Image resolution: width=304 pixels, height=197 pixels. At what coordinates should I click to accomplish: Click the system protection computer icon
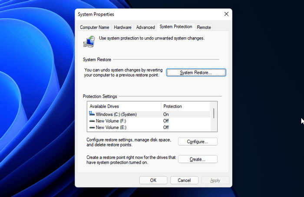(89, 42)
